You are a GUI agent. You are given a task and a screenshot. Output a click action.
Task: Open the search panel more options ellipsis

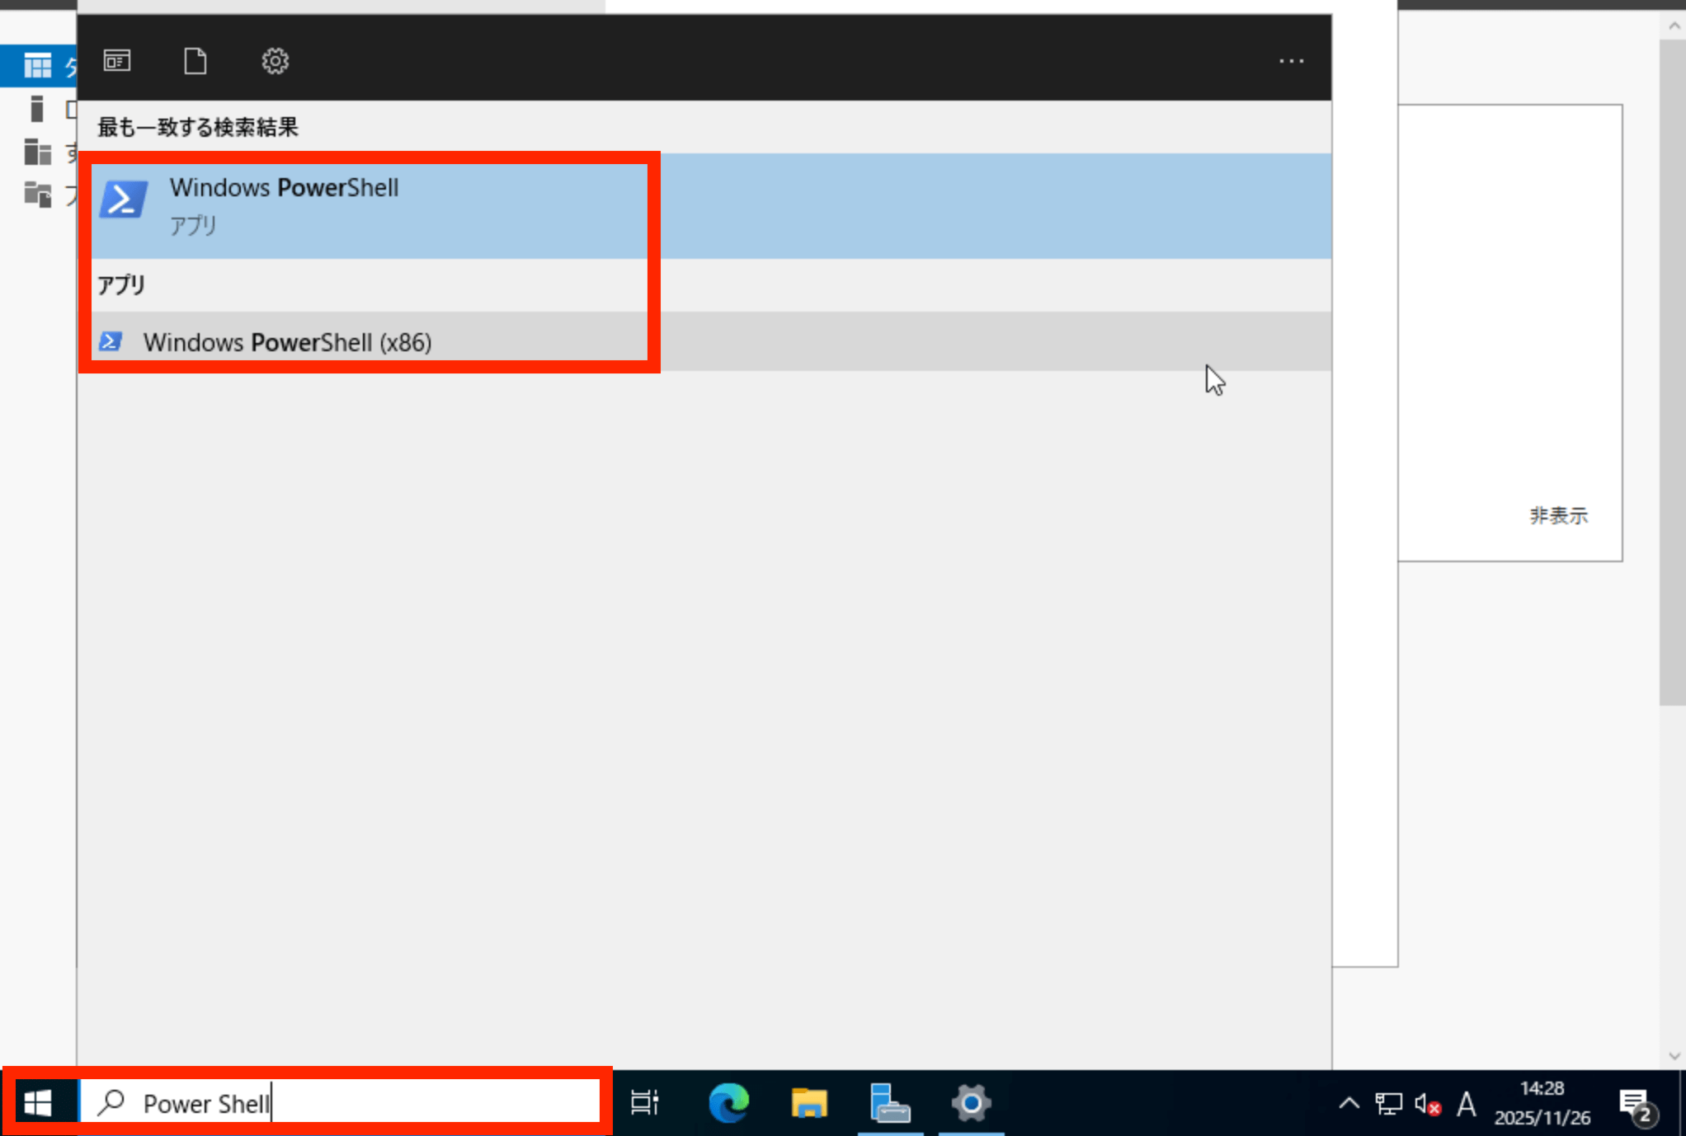[x=1291, y=61]
